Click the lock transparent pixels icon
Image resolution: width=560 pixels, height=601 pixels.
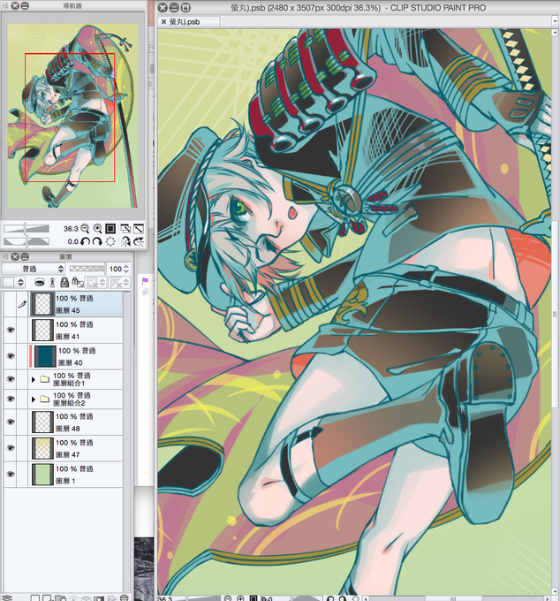point(78,283)
